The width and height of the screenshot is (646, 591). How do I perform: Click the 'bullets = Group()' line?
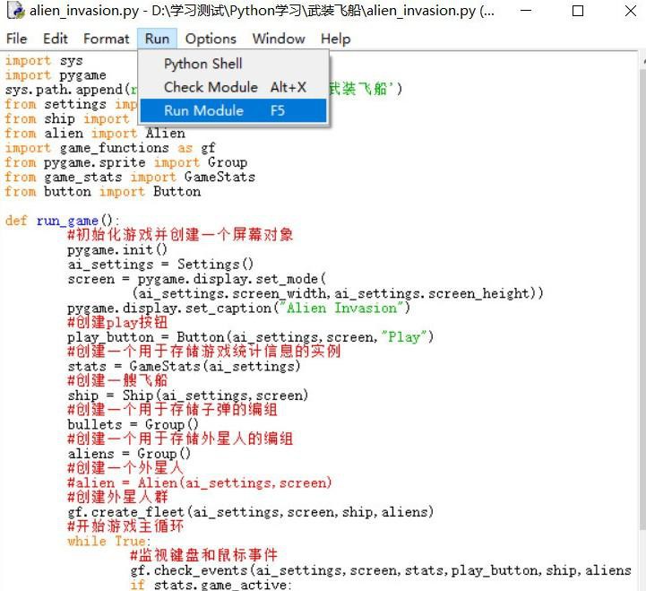coord(134,424)
